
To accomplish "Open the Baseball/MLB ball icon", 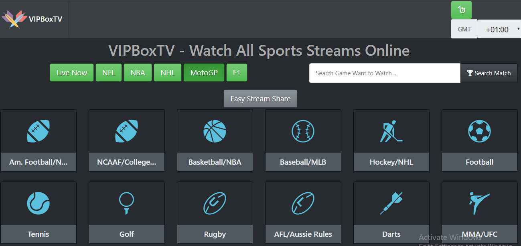I will point(303,131).
